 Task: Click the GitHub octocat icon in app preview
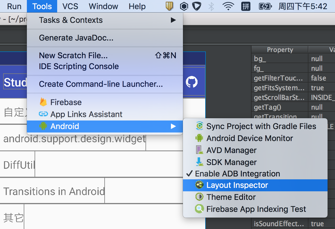point(192,82)
